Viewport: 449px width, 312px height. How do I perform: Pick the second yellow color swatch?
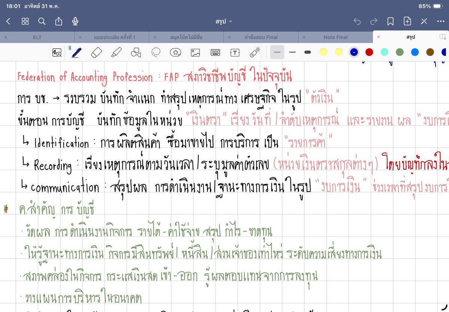(339, 52)
